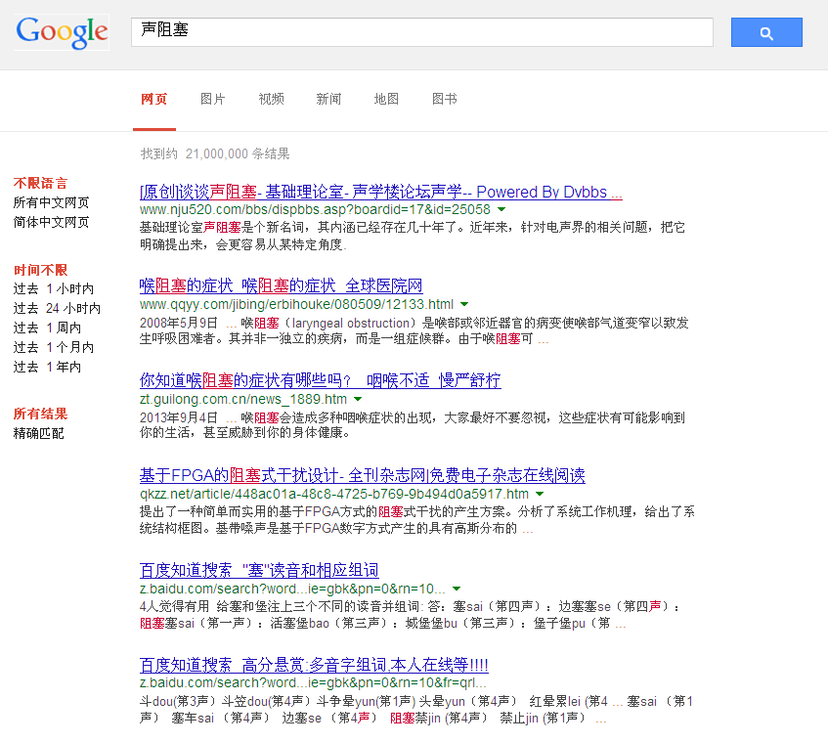Image resolution: width=828 pixels, height=743 pixels.
Task: Expand dropdown arrow beside zt.guilong.com.cn URL
Action: tap(358, 400)
